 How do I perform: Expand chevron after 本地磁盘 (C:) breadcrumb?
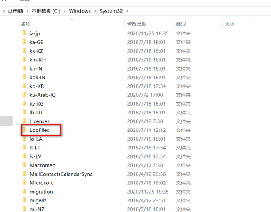[65, 11]
